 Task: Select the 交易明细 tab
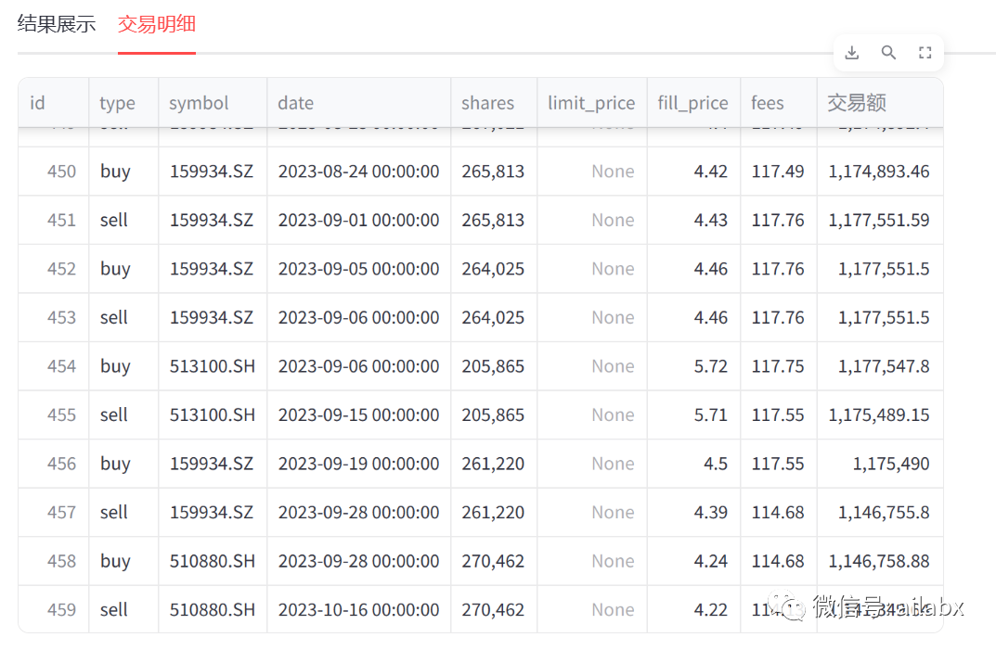156,24
